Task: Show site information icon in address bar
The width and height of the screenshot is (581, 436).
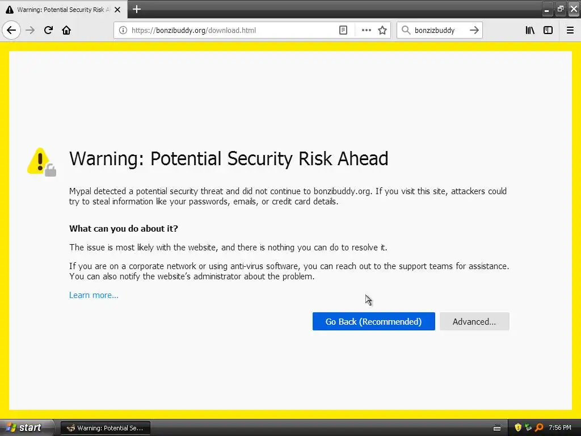Action: 123,30
